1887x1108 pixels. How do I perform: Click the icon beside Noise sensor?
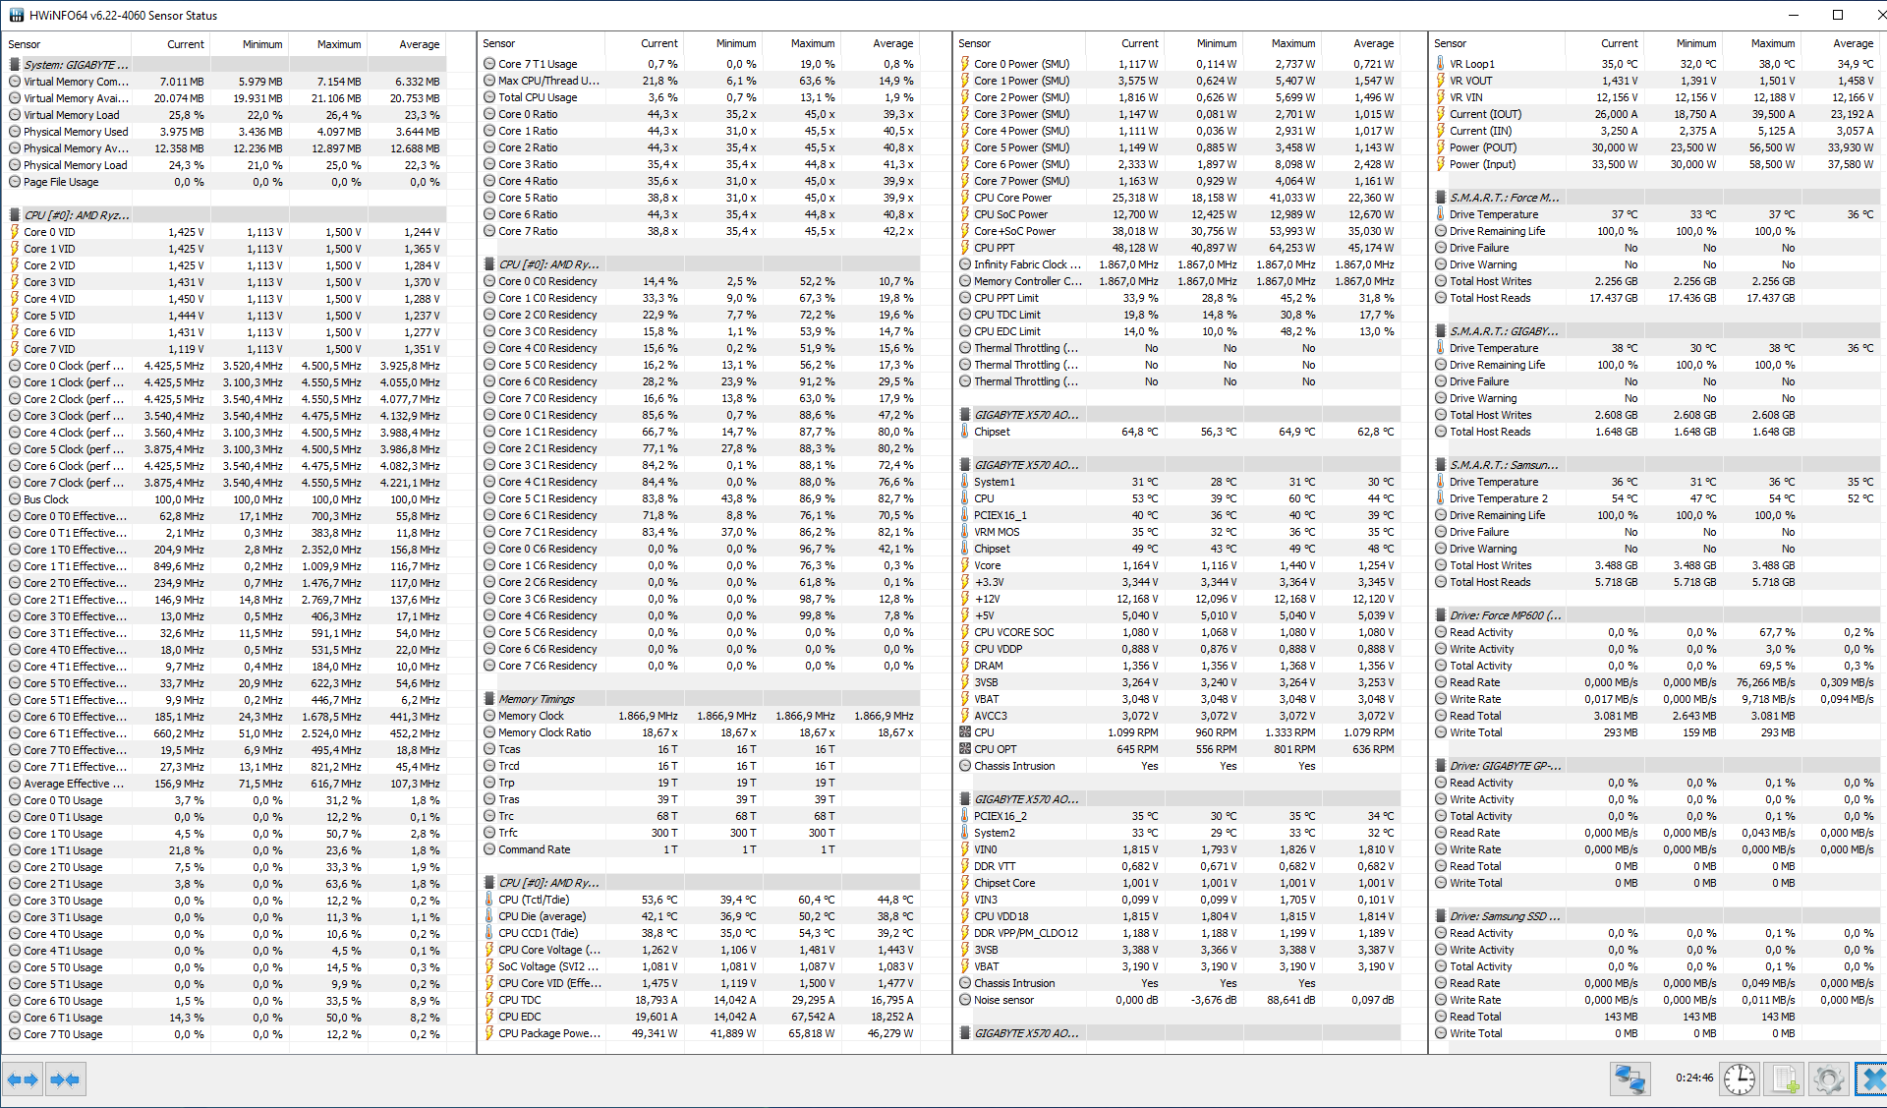pyautogui.click(x=965, y=1000)
